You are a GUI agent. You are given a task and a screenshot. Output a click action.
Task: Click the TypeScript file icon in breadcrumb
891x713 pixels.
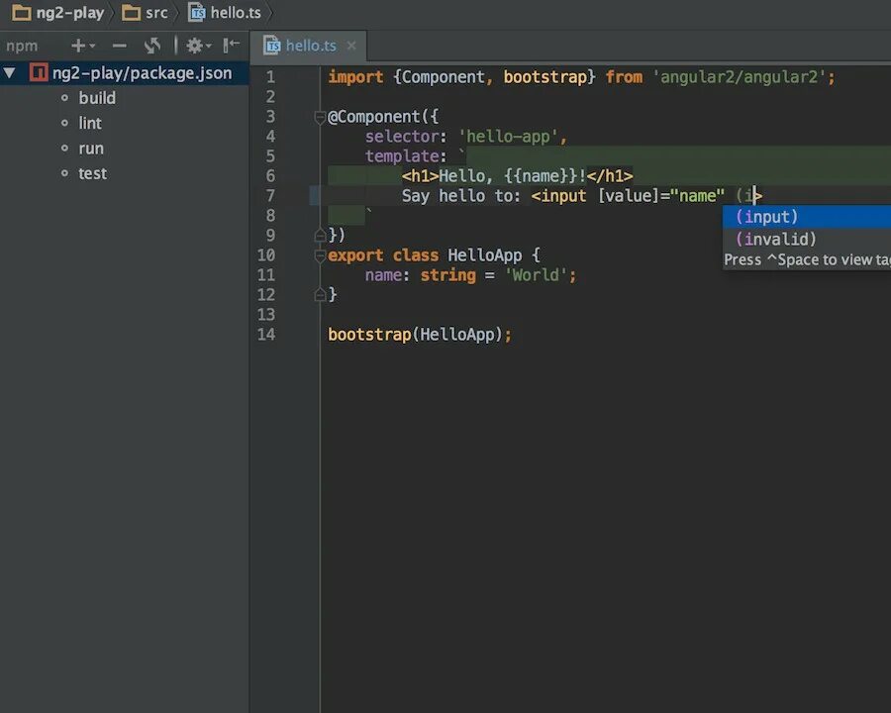[197, 13]
